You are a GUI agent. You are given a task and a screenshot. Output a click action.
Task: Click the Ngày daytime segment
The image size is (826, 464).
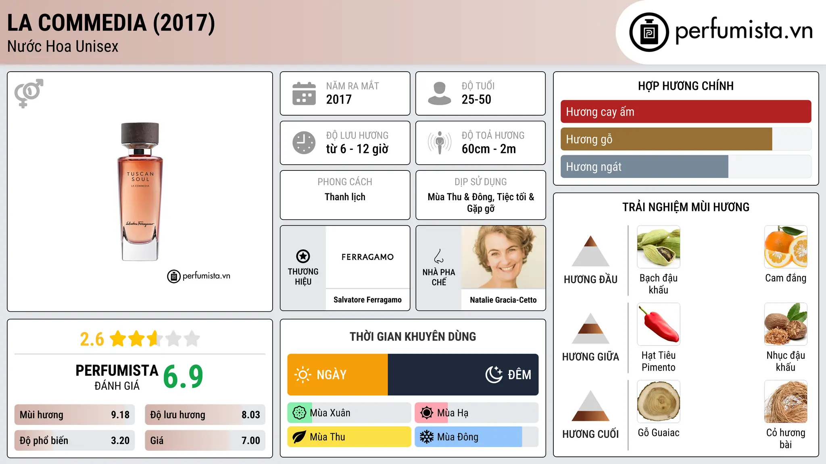coord(338,375)
